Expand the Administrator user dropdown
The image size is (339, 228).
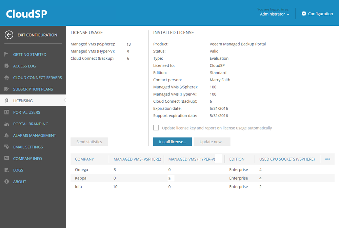pos(275,14)
